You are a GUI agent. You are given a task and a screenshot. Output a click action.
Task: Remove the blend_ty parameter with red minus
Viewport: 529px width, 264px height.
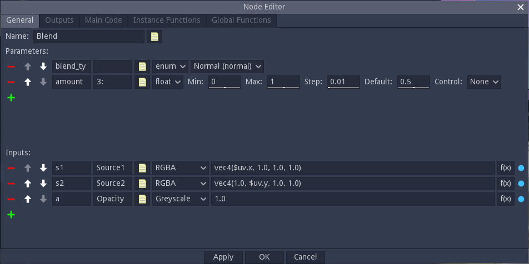pos(11,67)
